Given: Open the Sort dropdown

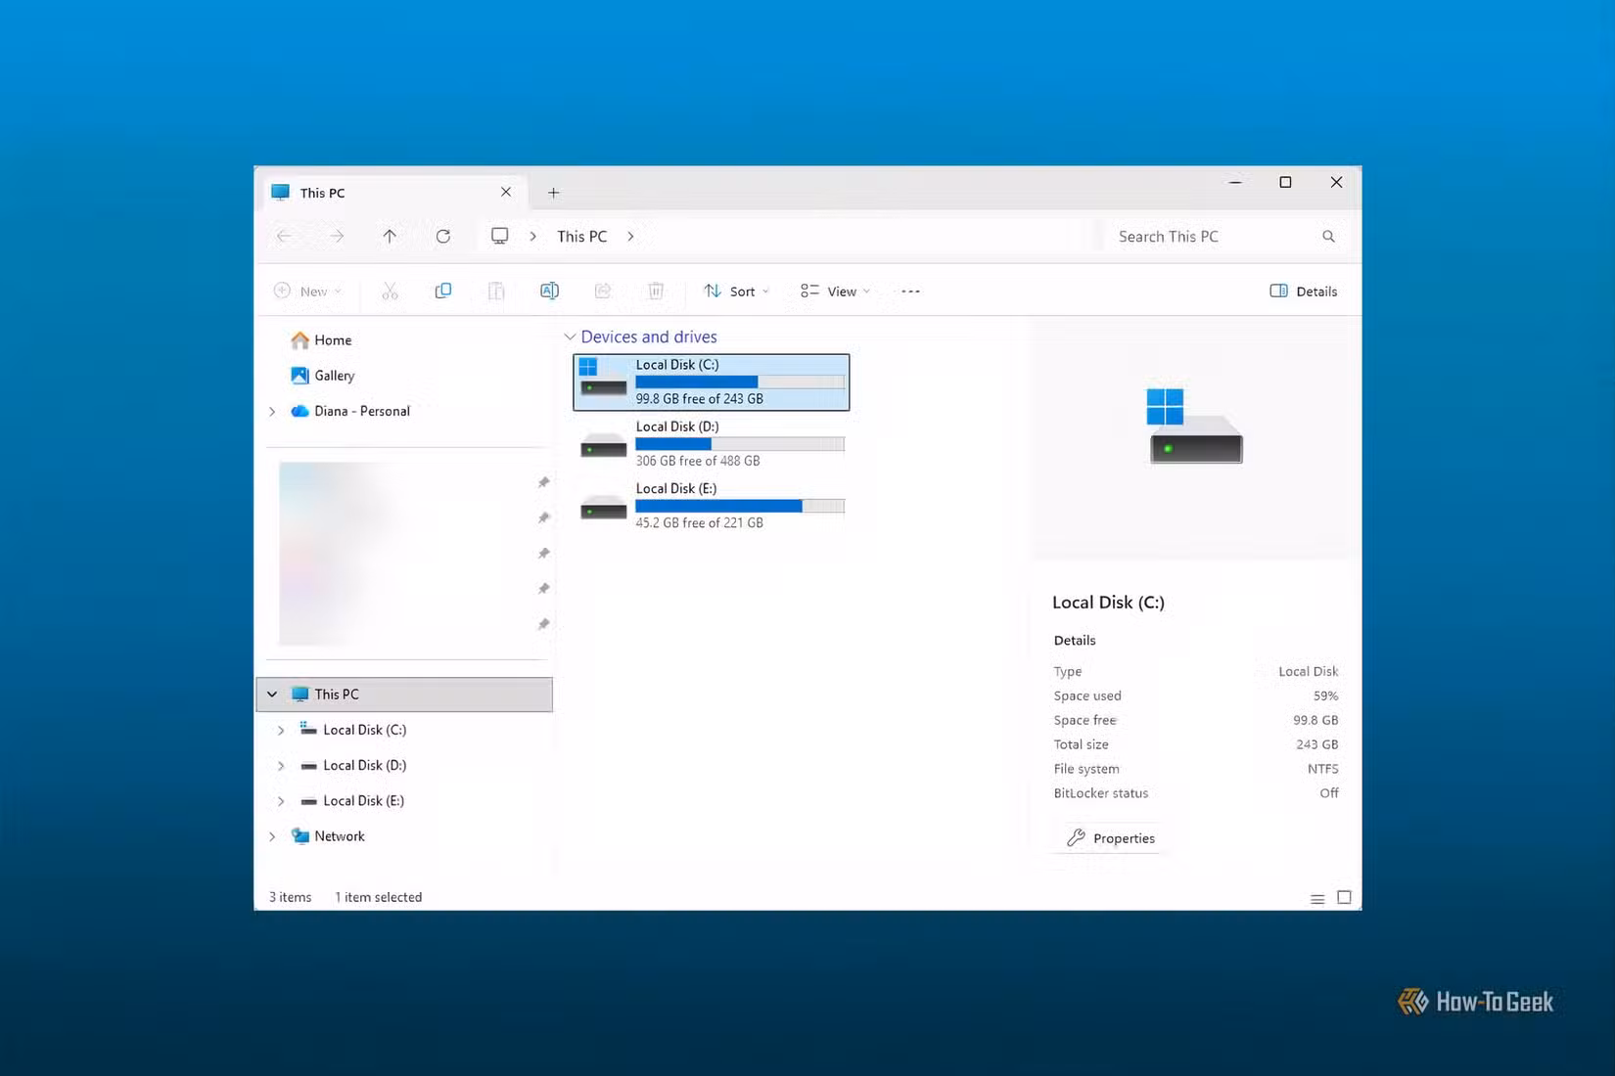Looking at the screenshot, I should [x=736, y=291].
